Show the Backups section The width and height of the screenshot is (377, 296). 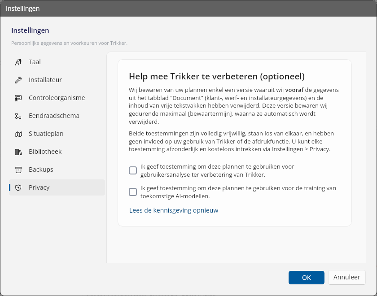(x=57, y=170)
